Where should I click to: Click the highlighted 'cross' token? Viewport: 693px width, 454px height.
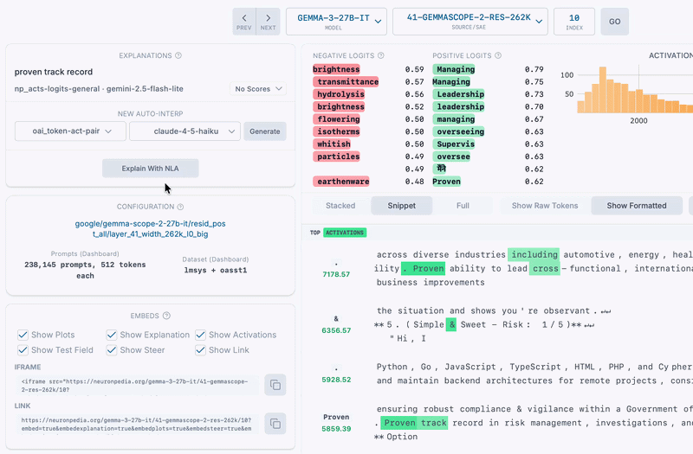(x=545, y=268)
